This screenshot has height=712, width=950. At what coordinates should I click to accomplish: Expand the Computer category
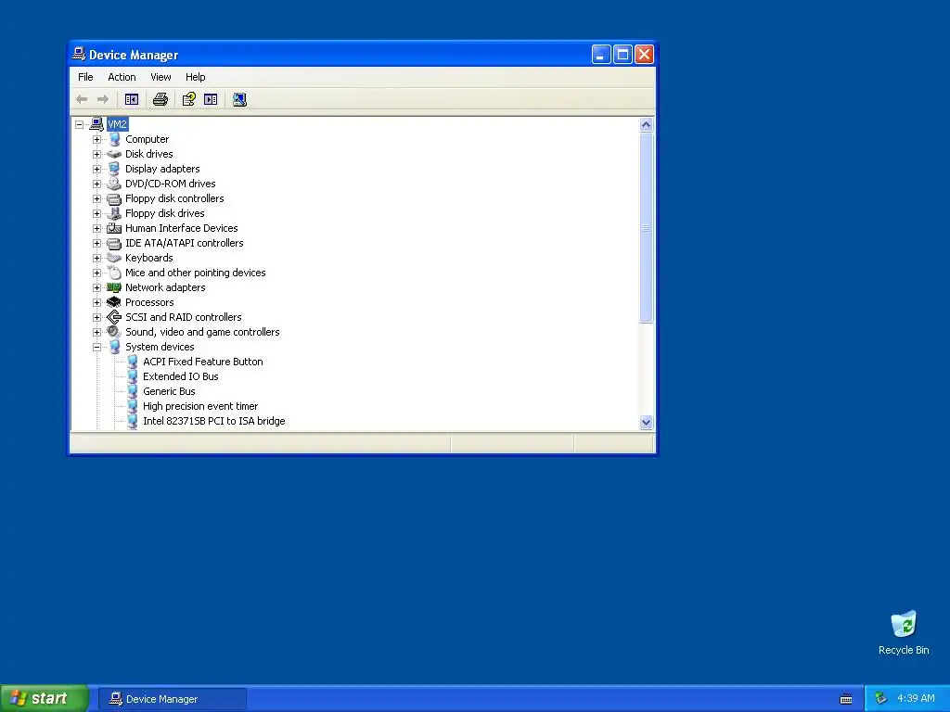click(96, 139)
